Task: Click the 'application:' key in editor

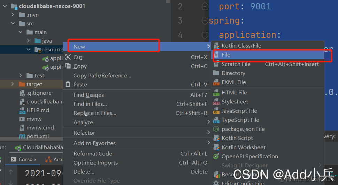Action: tap(250, 35)
